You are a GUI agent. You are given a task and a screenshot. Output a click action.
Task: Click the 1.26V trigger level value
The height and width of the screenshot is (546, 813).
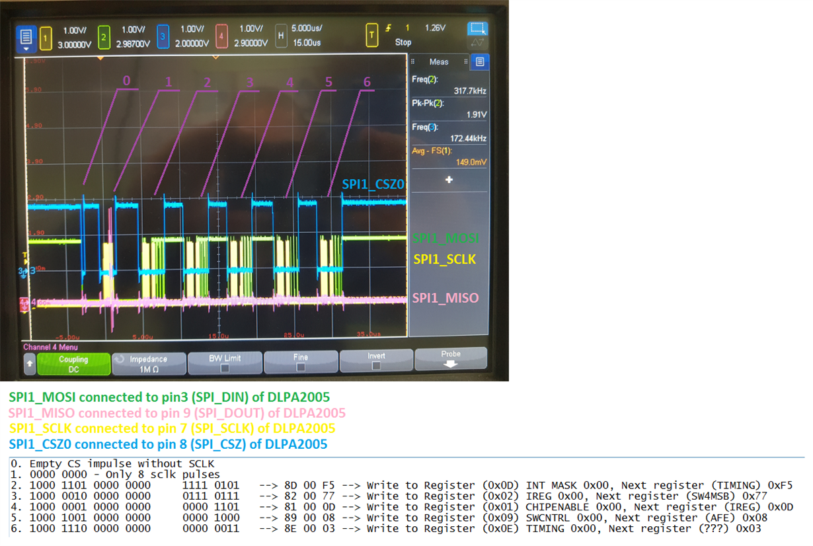436,28
